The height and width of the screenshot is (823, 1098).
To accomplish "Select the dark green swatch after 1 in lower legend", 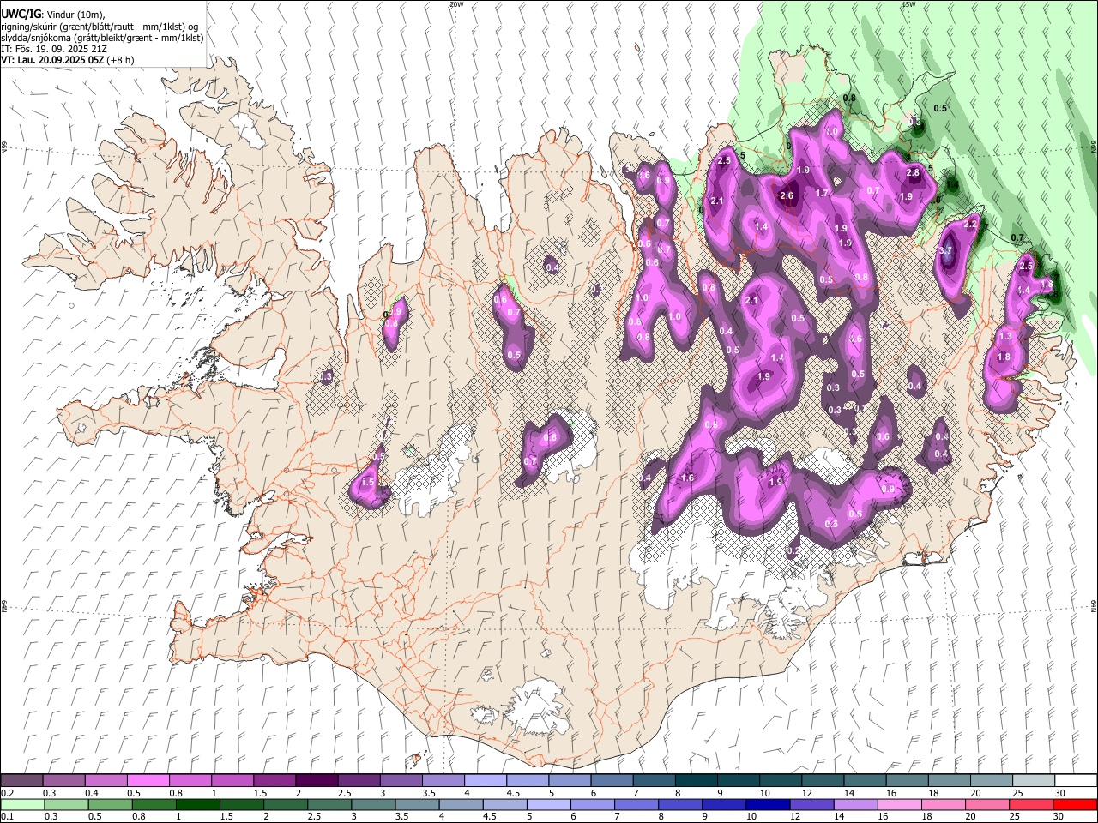I will pos(198,805).
